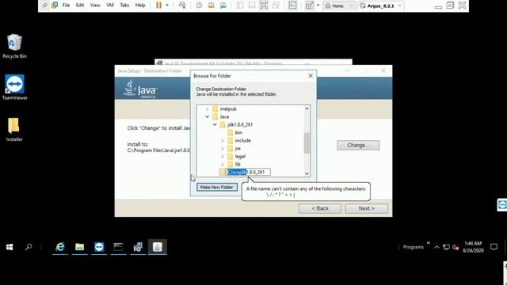Switch to the Home tab
This screenshot has height=285, width=507.
338,6
